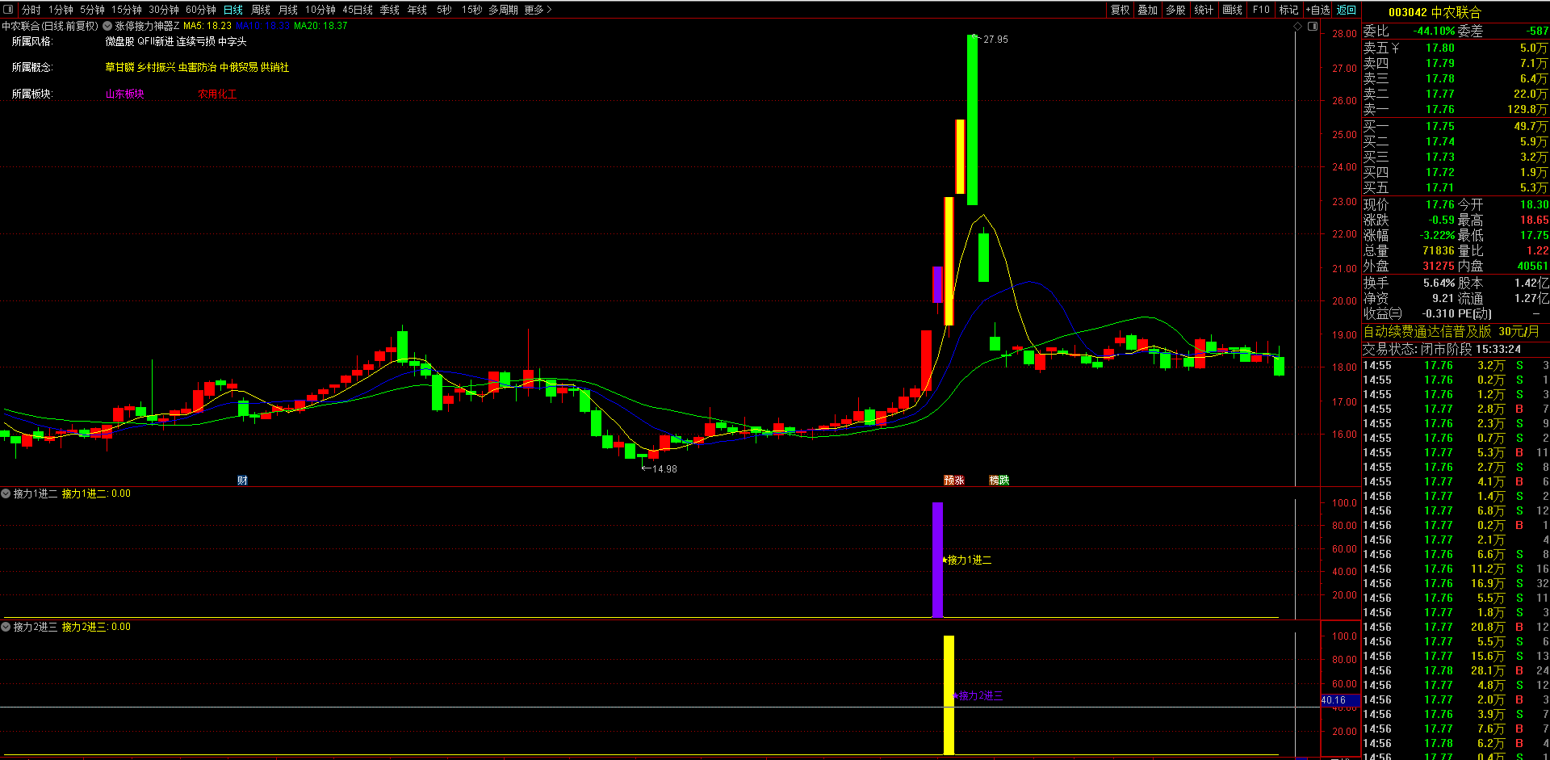Select the 45日线 period tab

click(358, 10)
